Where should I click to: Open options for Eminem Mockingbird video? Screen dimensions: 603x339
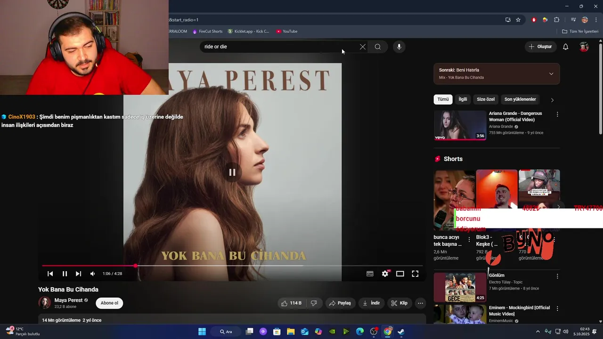pyautogui.click(x=557, y=309)
